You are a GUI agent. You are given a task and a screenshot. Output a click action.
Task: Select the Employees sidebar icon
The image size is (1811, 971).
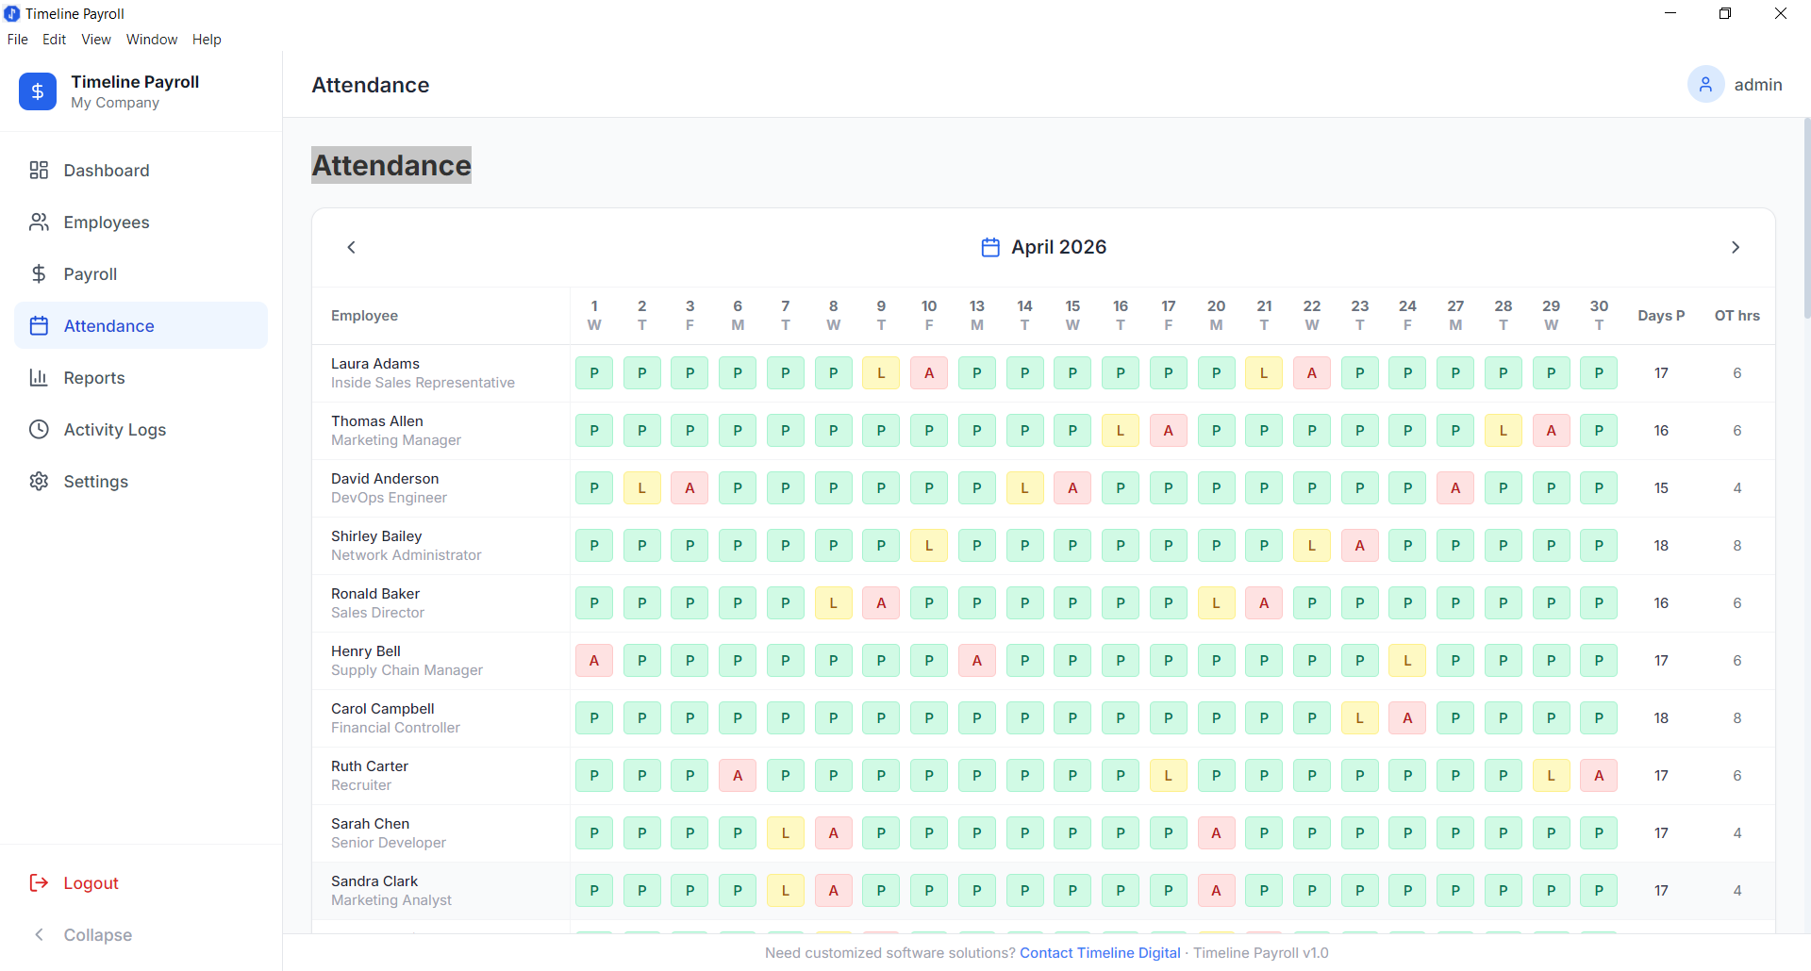pos(39,222)
